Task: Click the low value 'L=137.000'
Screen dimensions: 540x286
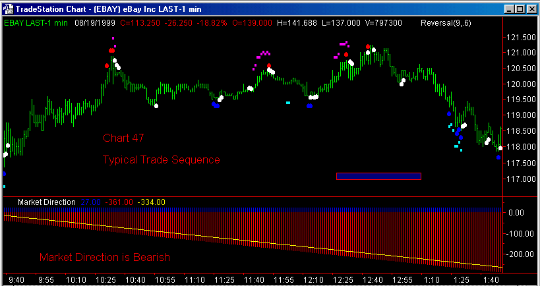Action: (x=342, y=24)
